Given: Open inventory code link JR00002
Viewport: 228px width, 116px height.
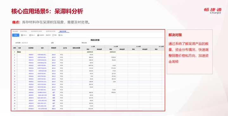Looking at the screenshot, I should tap(31, 93).
